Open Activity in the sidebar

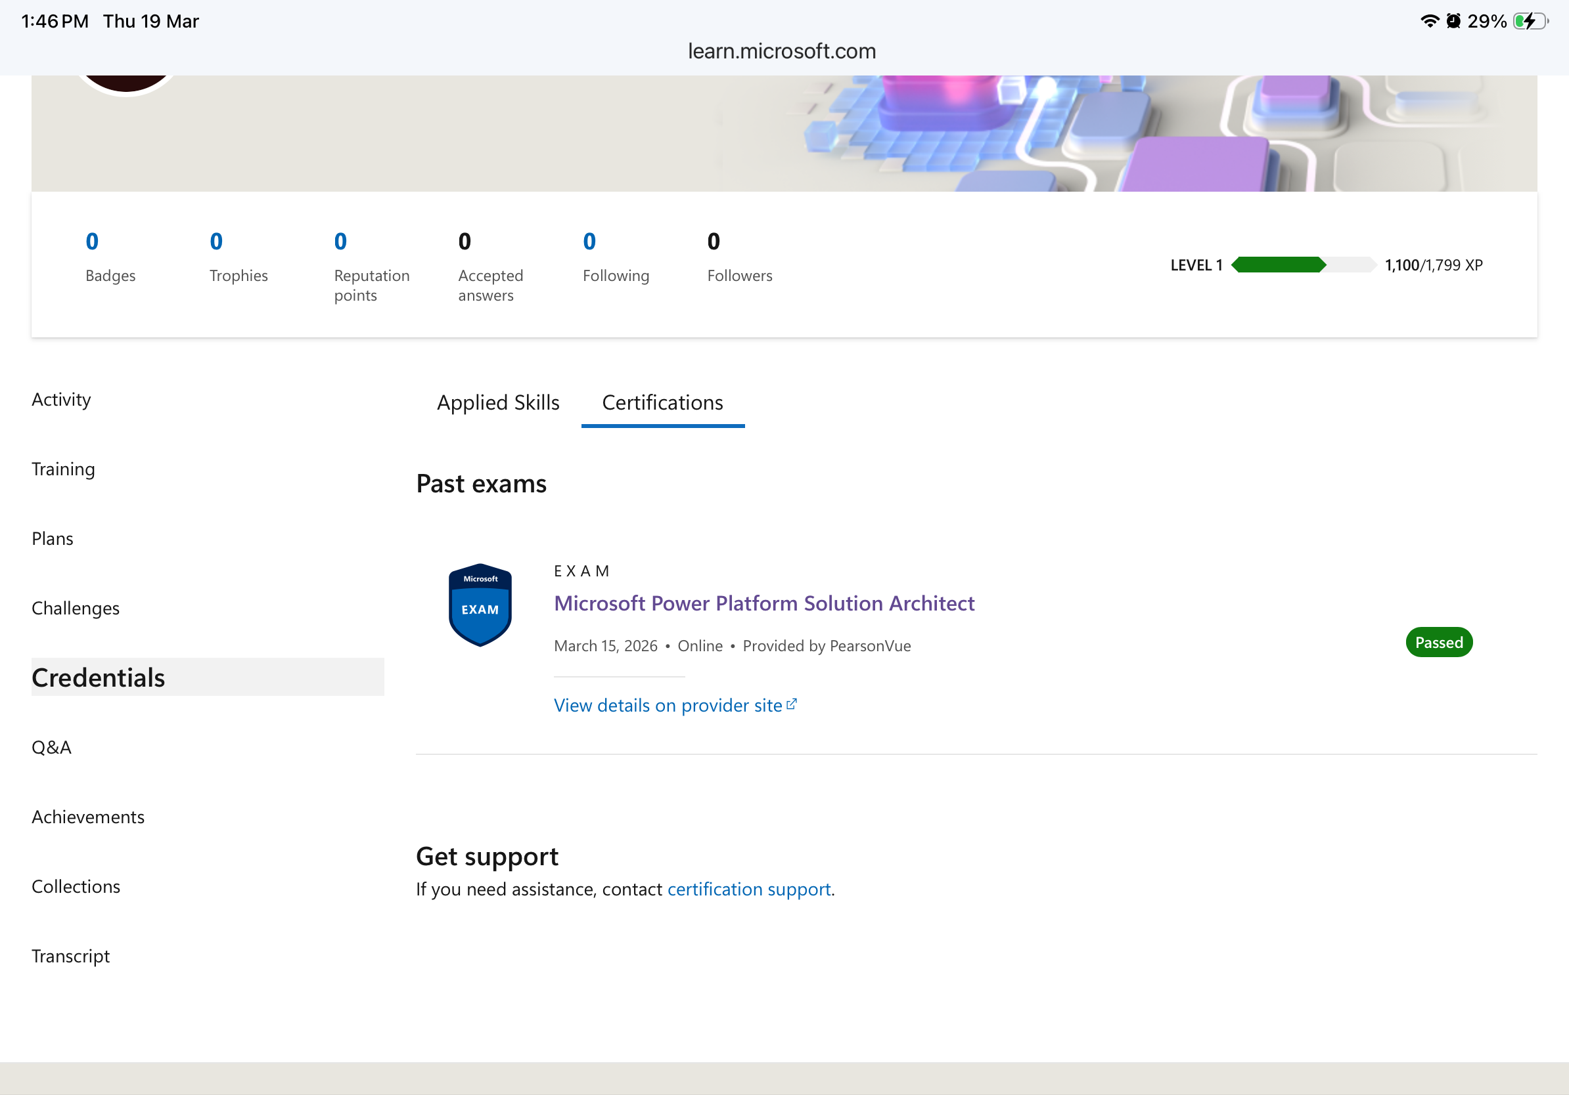click(x=61, y=399)
